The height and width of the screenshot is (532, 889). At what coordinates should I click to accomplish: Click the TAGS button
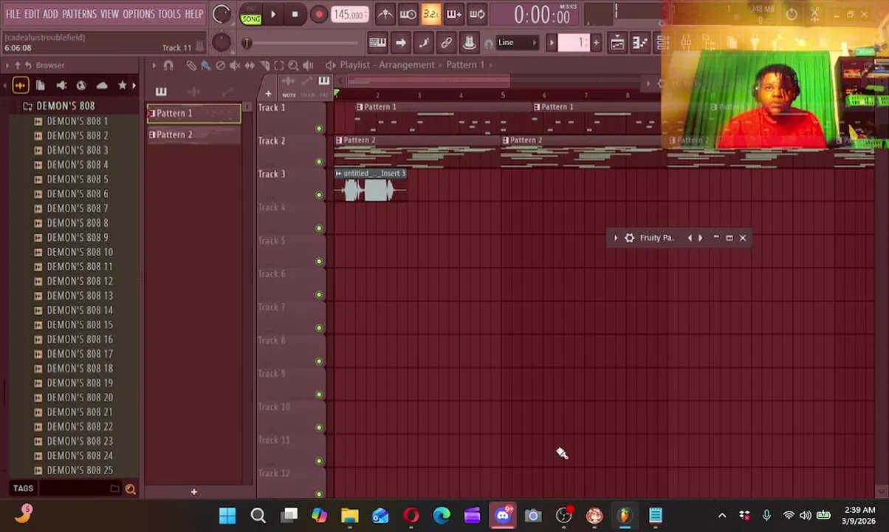pos(23,488)
